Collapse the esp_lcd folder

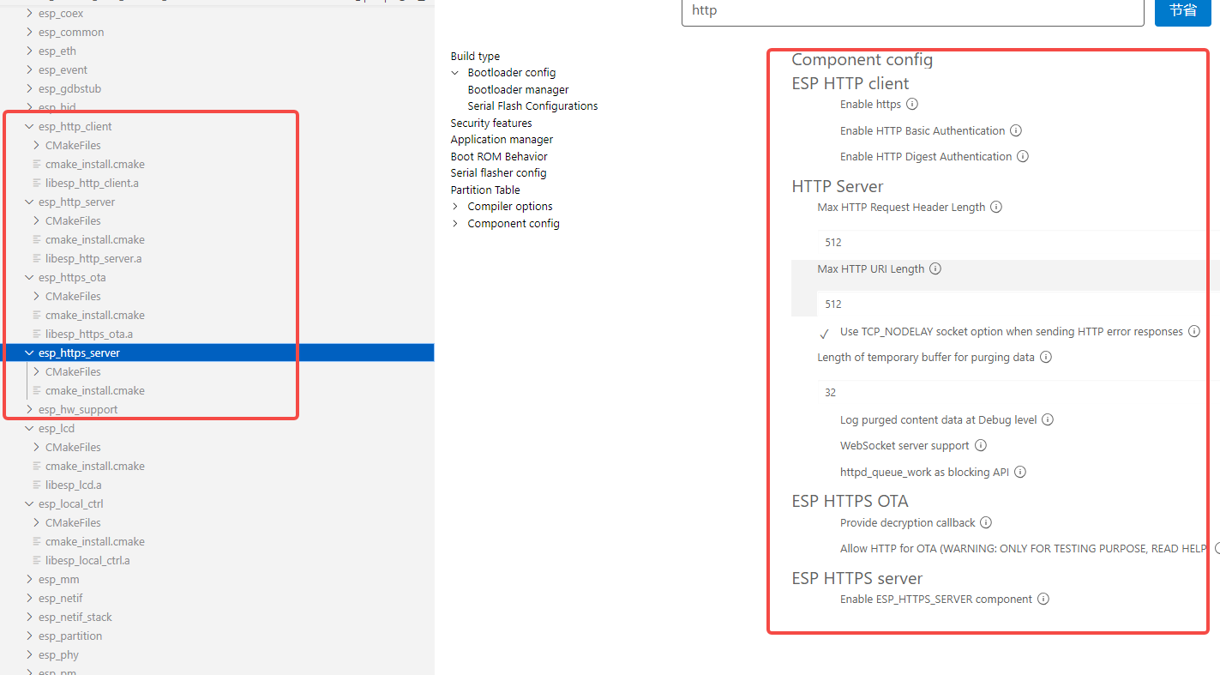[x=30, y=428]
